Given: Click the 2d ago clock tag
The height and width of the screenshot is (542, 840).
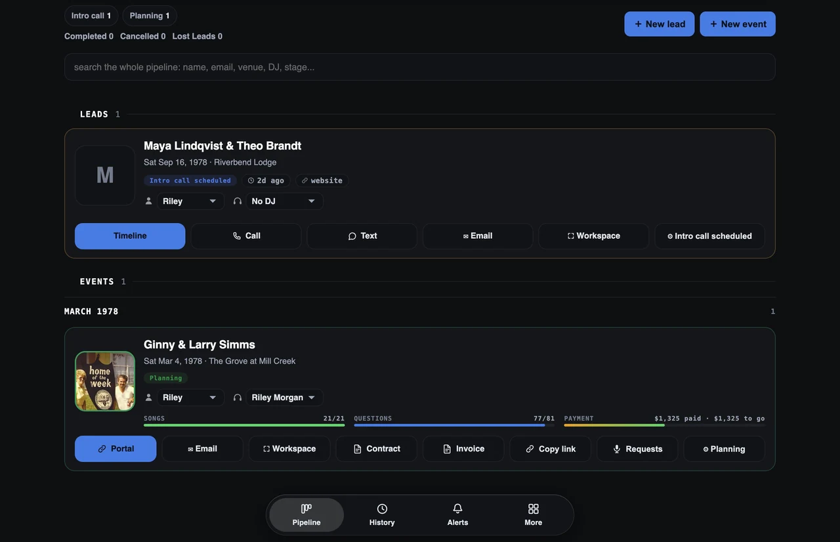Looking at the screenshot, I should click(266, 180).
